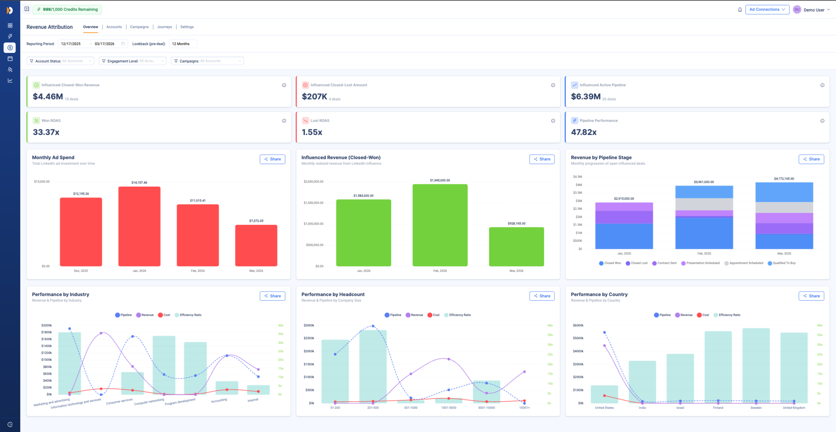This screenshot has width=836, height=432.
Task: Open the Ad Connections dropdown
Action: pyautogui.click(x=767, y=10)
